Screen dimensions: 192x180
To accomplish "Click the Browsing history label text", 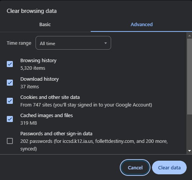I will pos(38,61).
